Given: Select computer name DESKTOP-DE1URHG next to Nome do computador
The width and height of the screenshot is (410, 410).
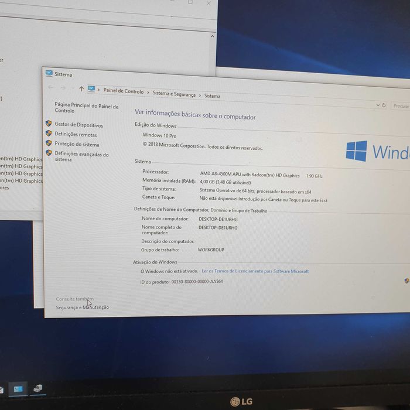Looking at the screenshot, I should point(218,220).
